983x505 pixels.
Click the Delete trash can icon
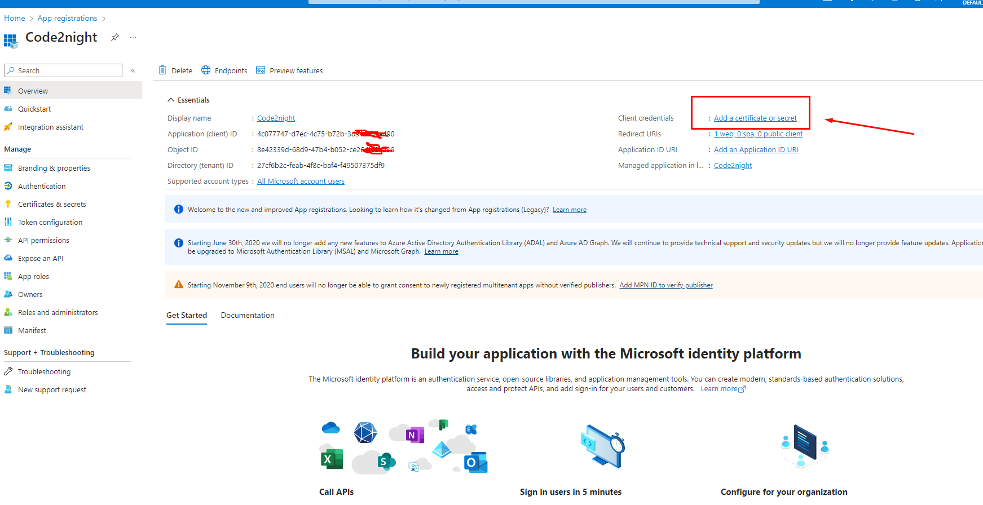[162, 70]
